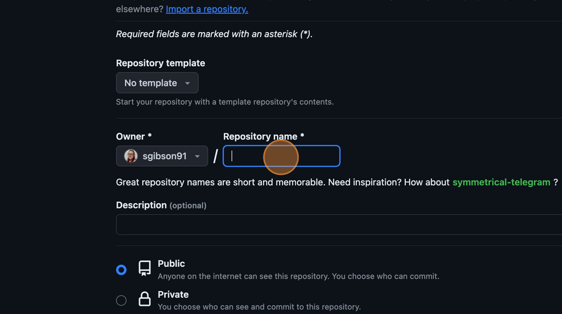Viewport: 562px width, 314px height.
Task: Open the Owner selection dropdown
Action: (x=162, y=156)
